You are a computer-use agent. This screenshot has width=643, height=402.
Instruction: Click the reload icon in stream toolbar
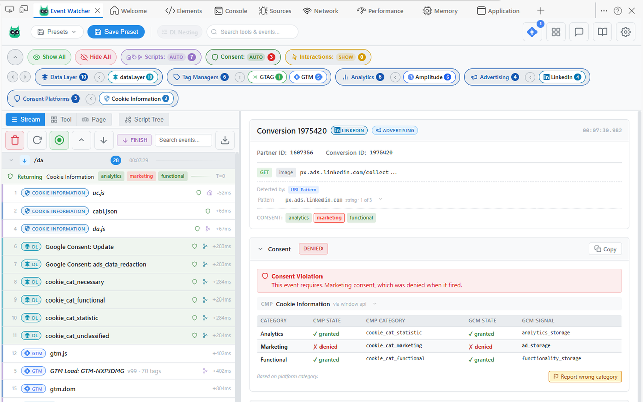click(x=37, y=140)
